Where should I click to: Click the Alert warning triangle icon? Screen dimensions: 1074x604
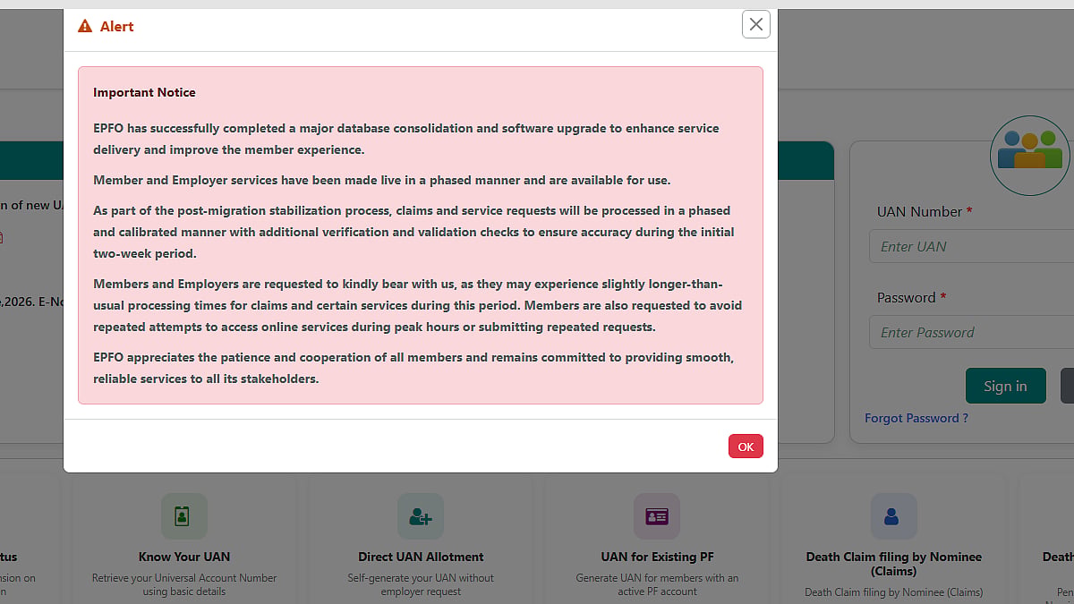coord(85,27)
